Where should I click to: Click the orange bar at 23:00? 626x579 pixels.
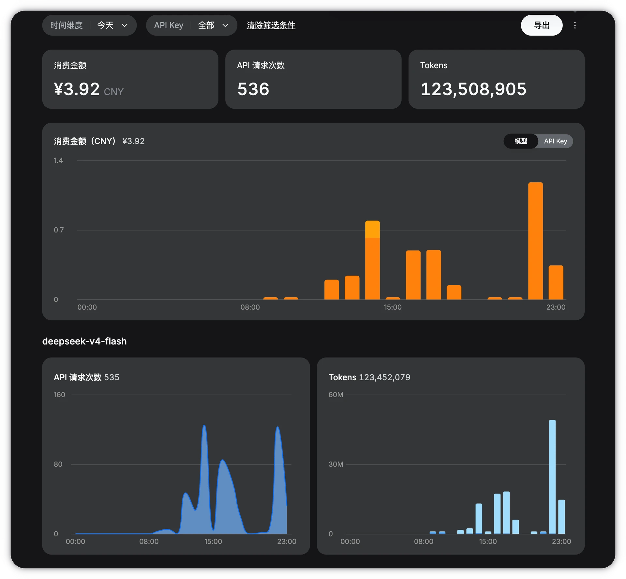[x=556, y=282]
